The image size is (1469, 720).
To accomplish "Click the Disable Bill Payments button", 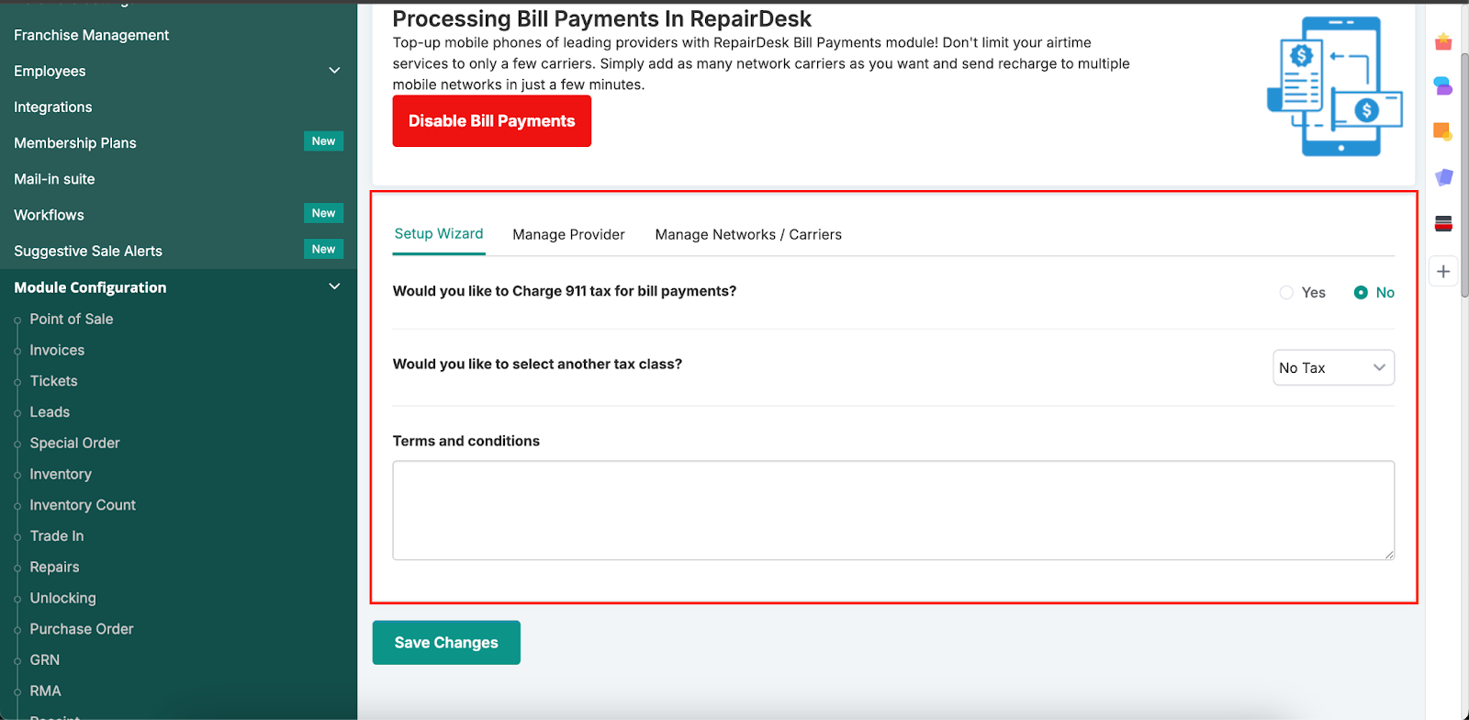I will 492,121.
